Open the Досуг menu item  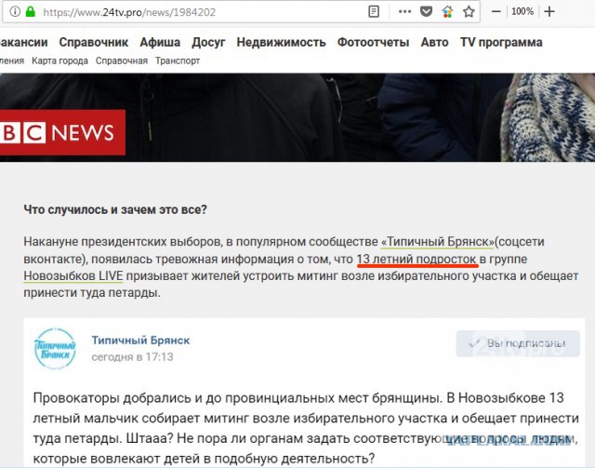pyautogui.click(x=208, y=43)
